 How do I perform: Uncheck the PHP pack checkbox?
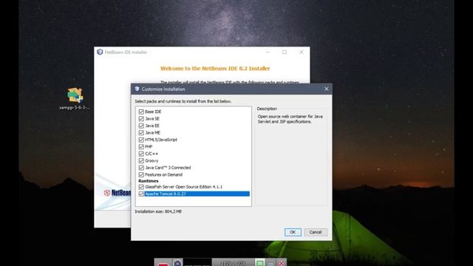[x=141, y=146]
